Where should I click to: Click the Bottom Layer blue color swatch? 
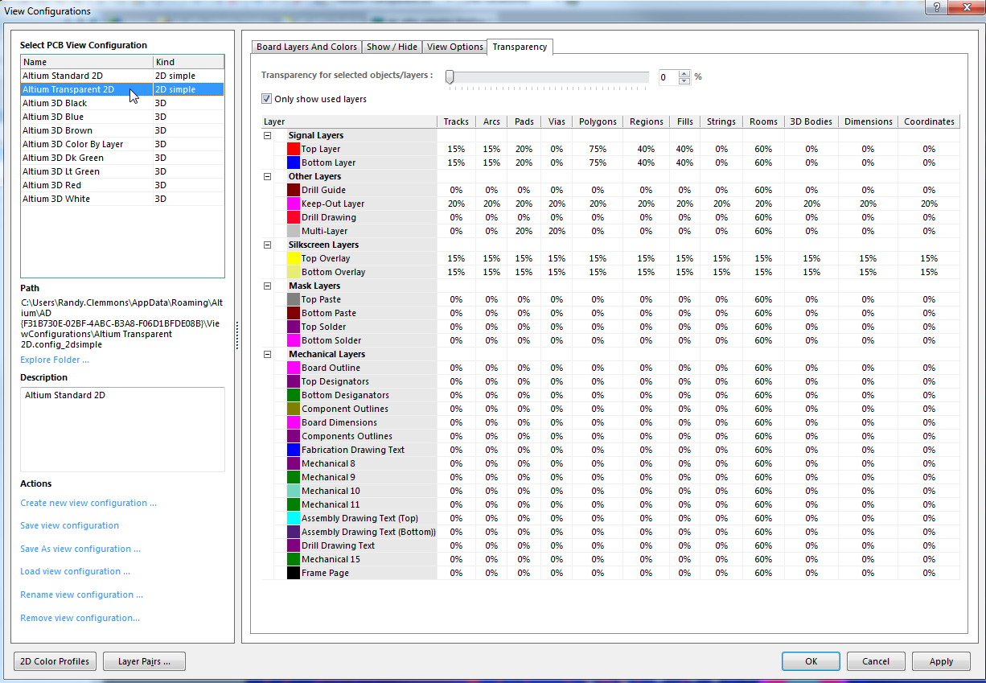pyautogui.click(x=294, y=163)
